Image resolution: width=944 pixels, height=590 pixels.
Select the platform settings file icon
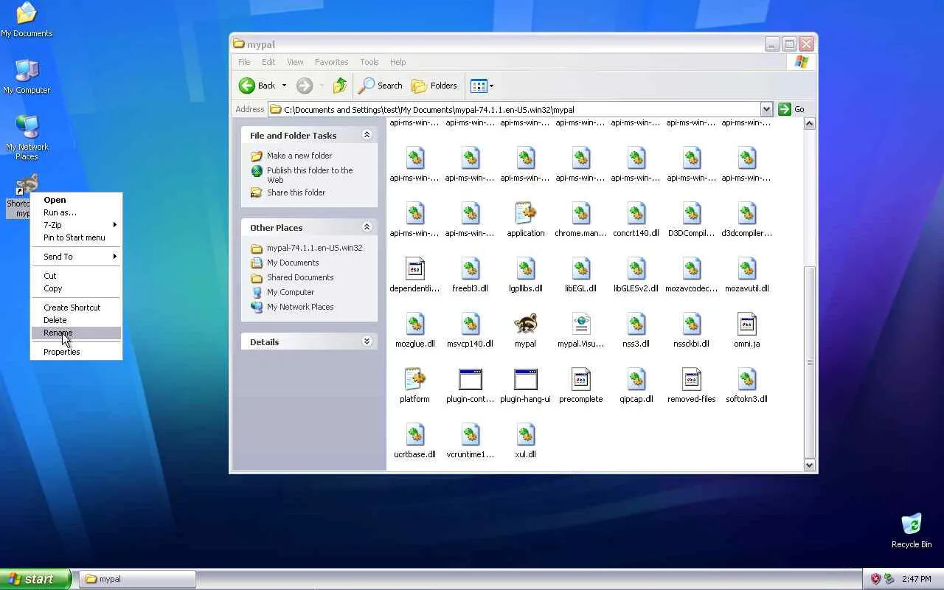click(414, 380)
